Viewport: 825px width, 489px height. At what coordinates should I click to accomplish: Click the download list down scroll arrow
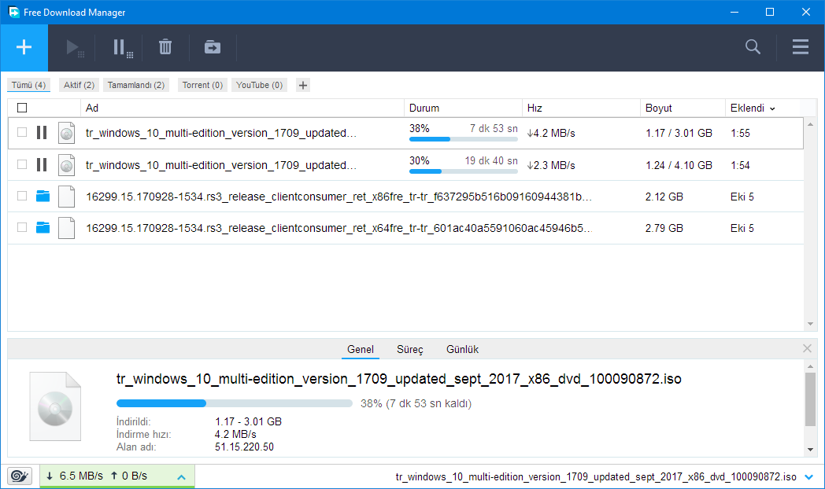[x=810, y=324]
